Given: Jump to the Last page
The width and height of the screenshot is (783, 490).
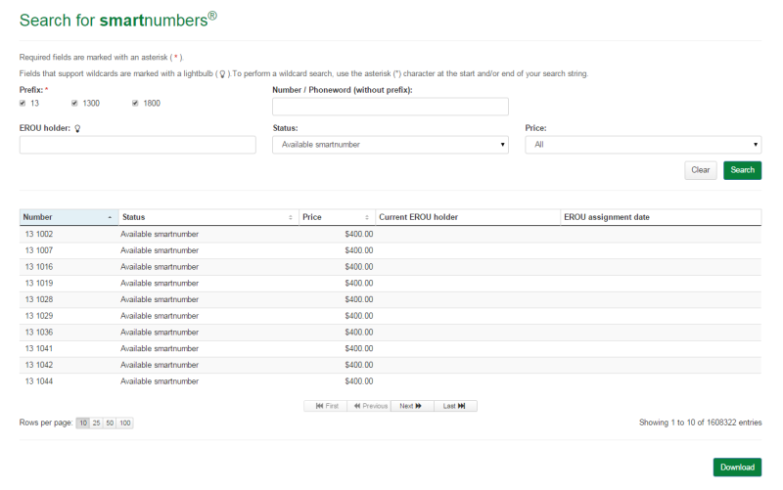Looking at the screenshot, I should tap(455, 406).
